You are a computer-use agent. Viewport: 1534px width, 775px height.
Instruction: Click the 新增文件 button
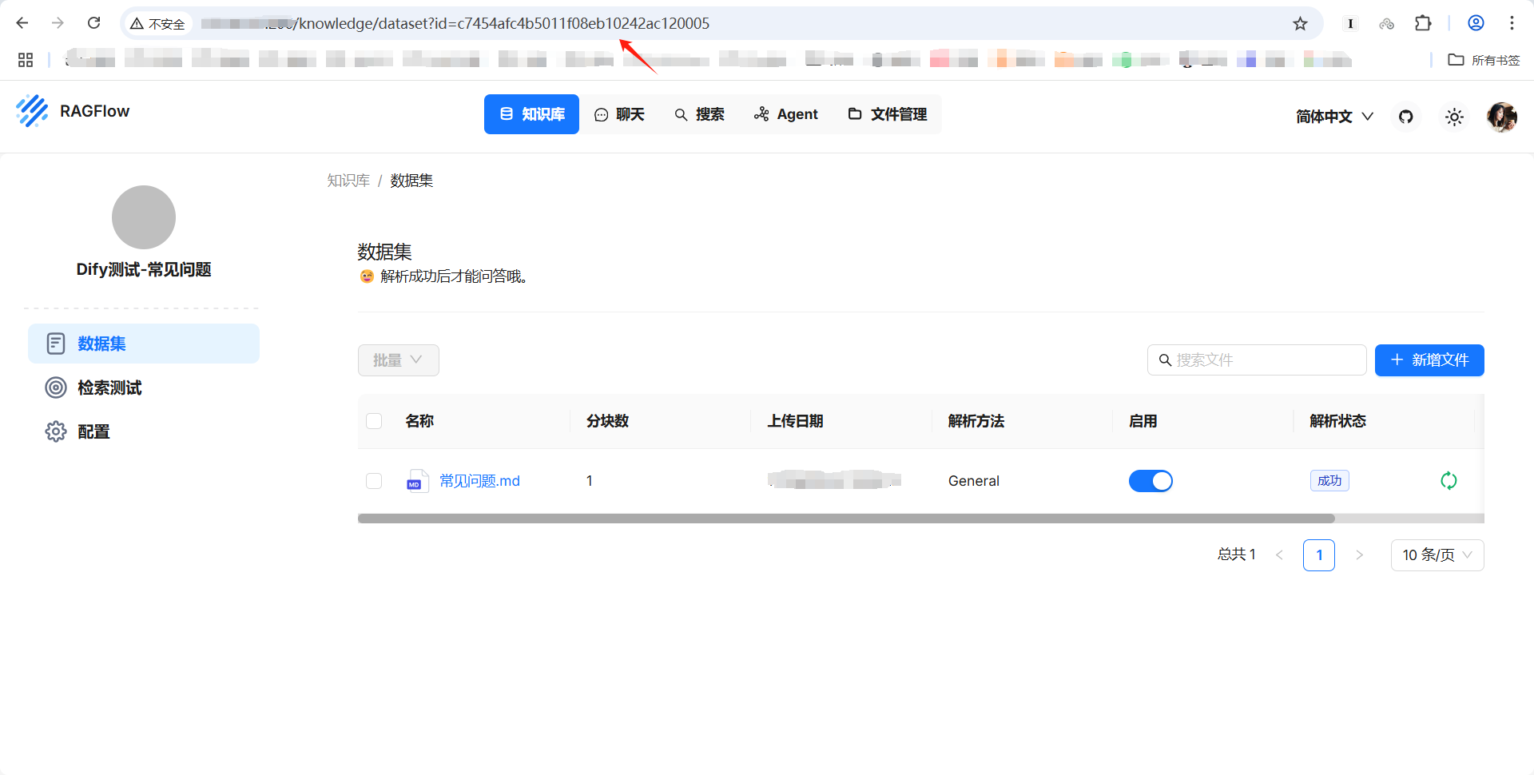(x=1429, y=360)
